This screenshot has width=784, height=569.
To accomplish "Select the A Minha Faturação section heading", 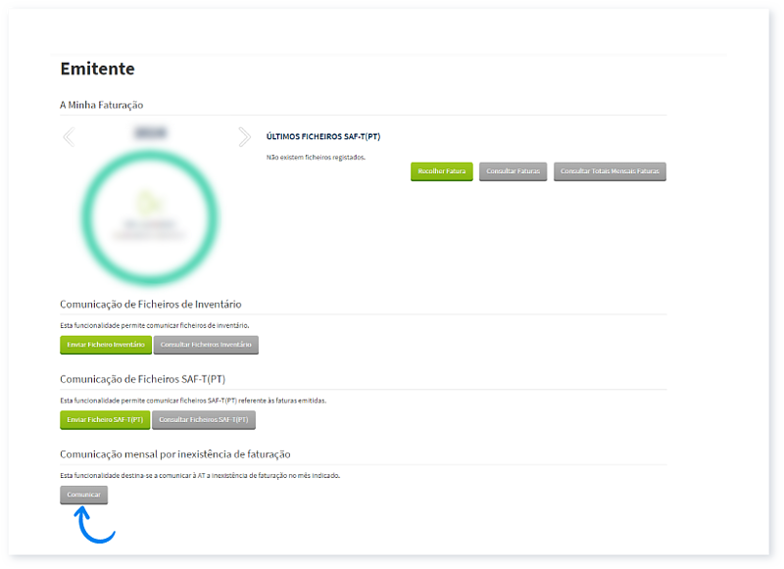I will tap(102, 104).
